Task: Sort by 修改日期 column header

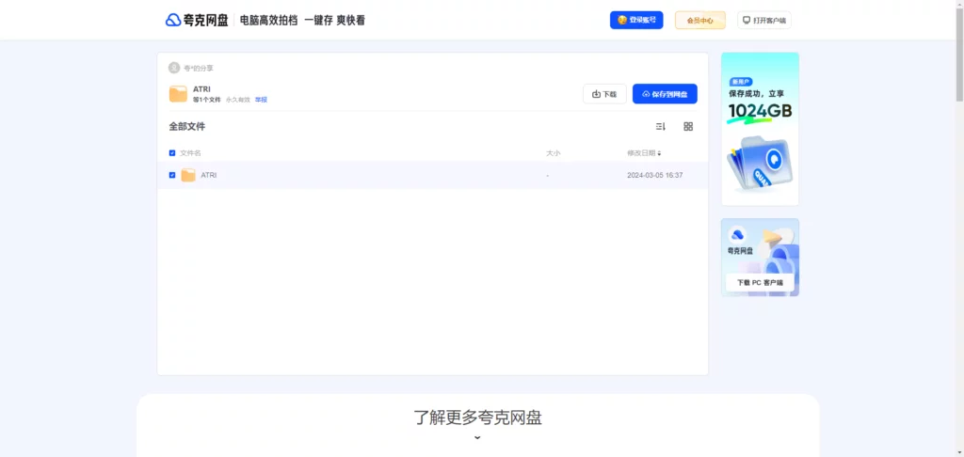Action: click(x=644, y=153)
